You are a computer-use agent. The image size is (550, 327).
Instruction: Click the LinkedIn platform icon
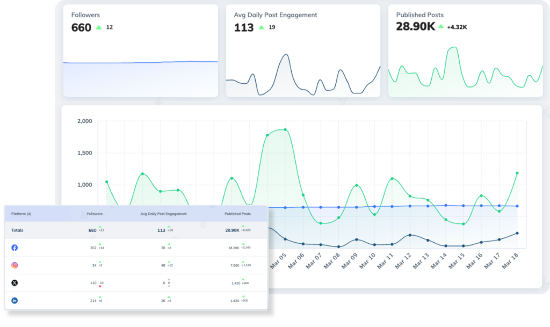pyautogui.click(x=15, y=300)
